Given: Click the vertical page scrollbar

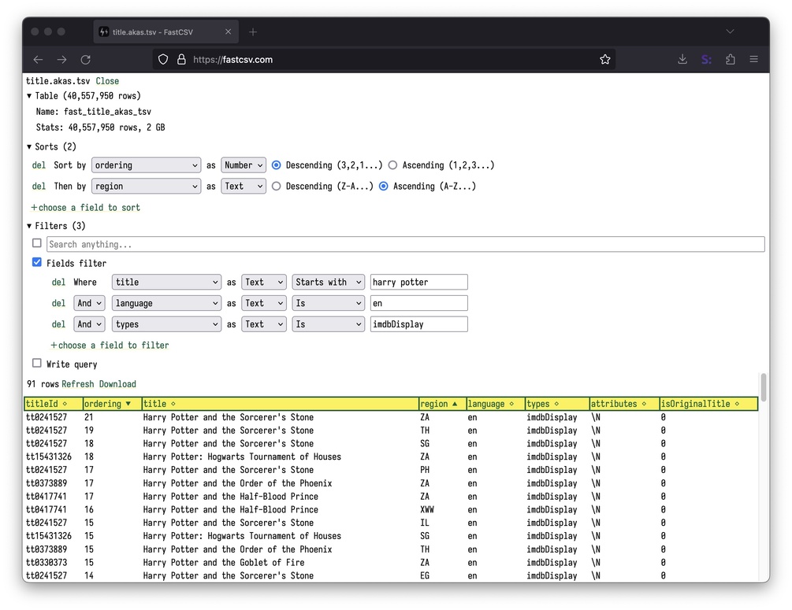Looking at the screenshot, I should coord(763,387).
